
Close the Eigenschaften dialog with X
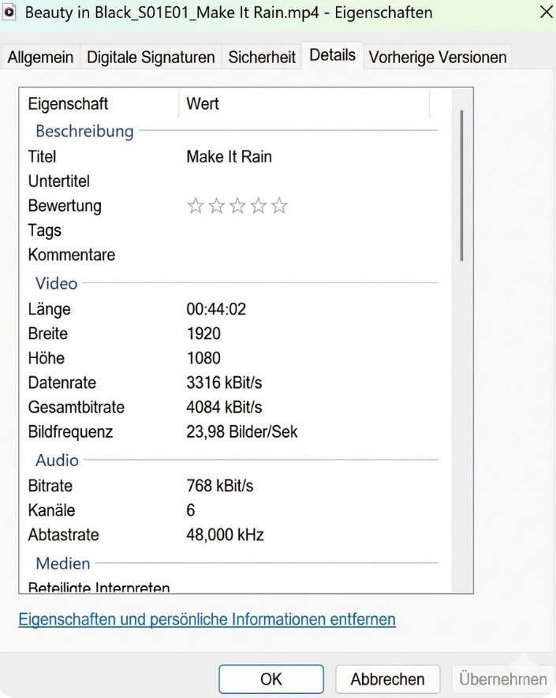(546, 12)
